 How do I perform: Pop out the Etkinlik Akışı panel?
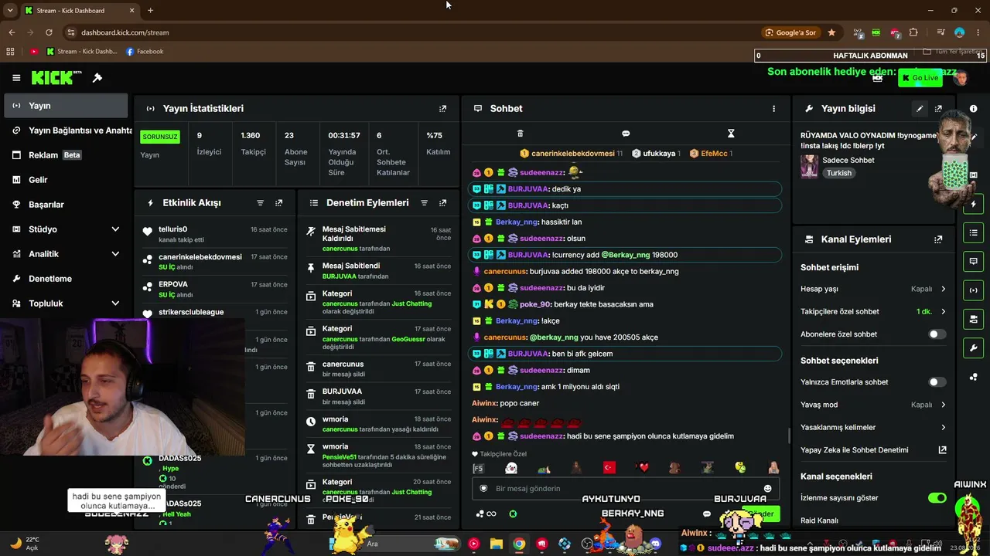(x=278, y=203)
